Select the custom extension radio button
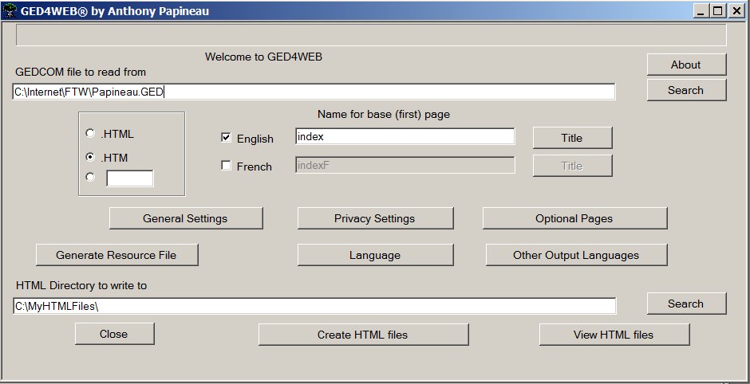 [90, 177]
